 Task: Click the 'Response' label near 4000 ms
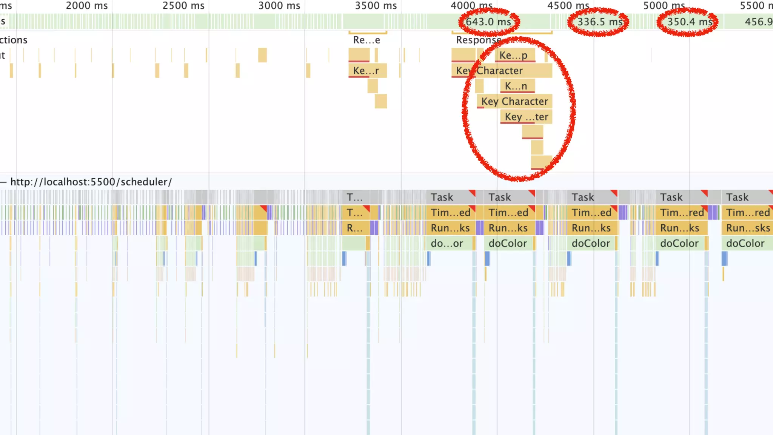479,40
